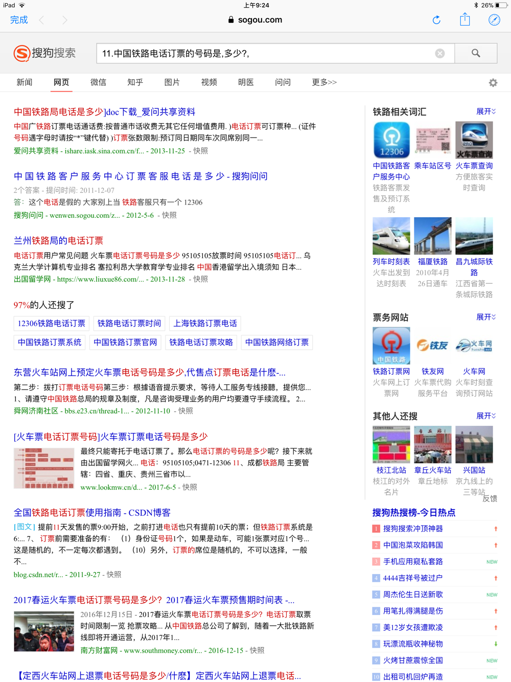Click the Sogou search logo
511x682 pixels.
click(44, 53)
